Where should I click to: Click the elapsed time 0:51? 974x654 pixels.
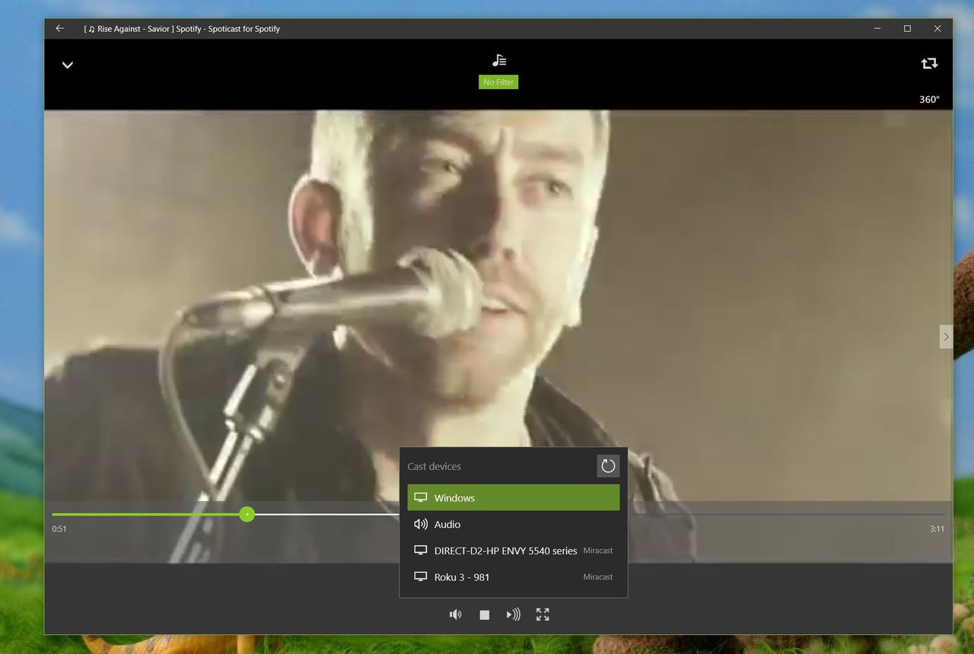tap(59, 529)
